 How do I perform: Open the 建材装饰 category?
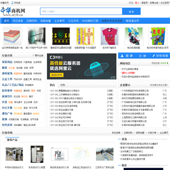[x=7, y=73]
